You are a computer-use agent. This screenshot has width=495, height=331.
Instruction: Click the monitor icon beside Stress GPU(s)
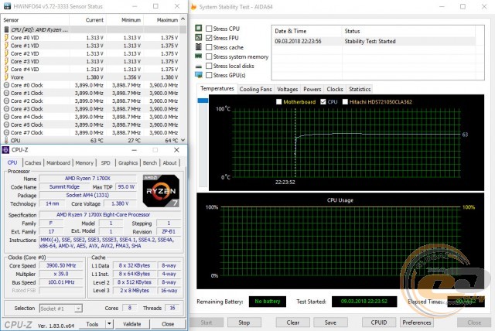(199, 75)
